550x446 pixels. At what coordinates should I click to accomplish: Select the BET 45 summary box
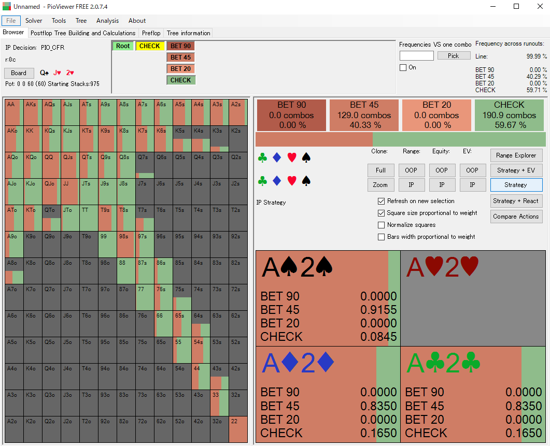[x=364, y=115]
